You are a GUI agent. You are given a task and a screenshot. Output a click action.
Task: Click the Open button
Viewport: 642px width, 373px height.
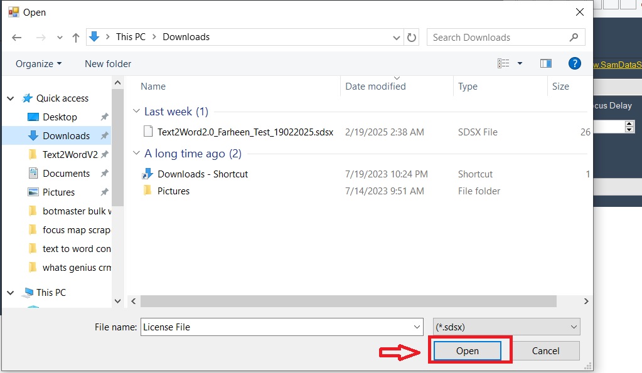tap(467, 351)
